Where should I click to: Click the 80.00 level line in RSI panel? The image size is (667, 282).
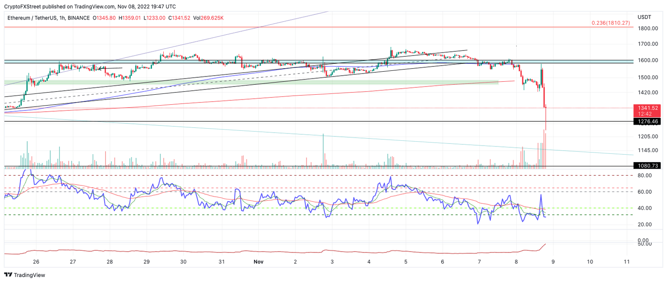pyautogui.click(x=304, y=176)
